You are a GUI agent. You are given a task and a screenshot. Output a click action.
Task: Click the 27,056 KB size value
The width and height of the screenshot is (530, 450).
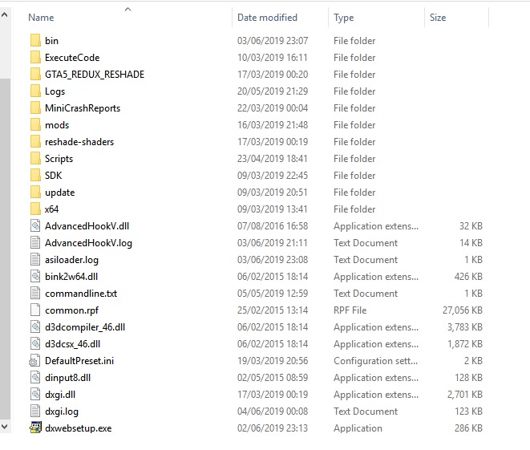463,310
